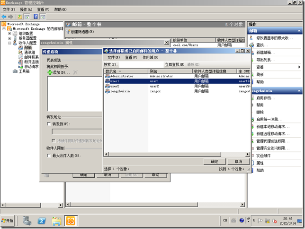The image size is (305, 229).
Task: Enable the 转发到 (Forward to) checkbox
Action: pyautogui.click(x=49, y=124)
